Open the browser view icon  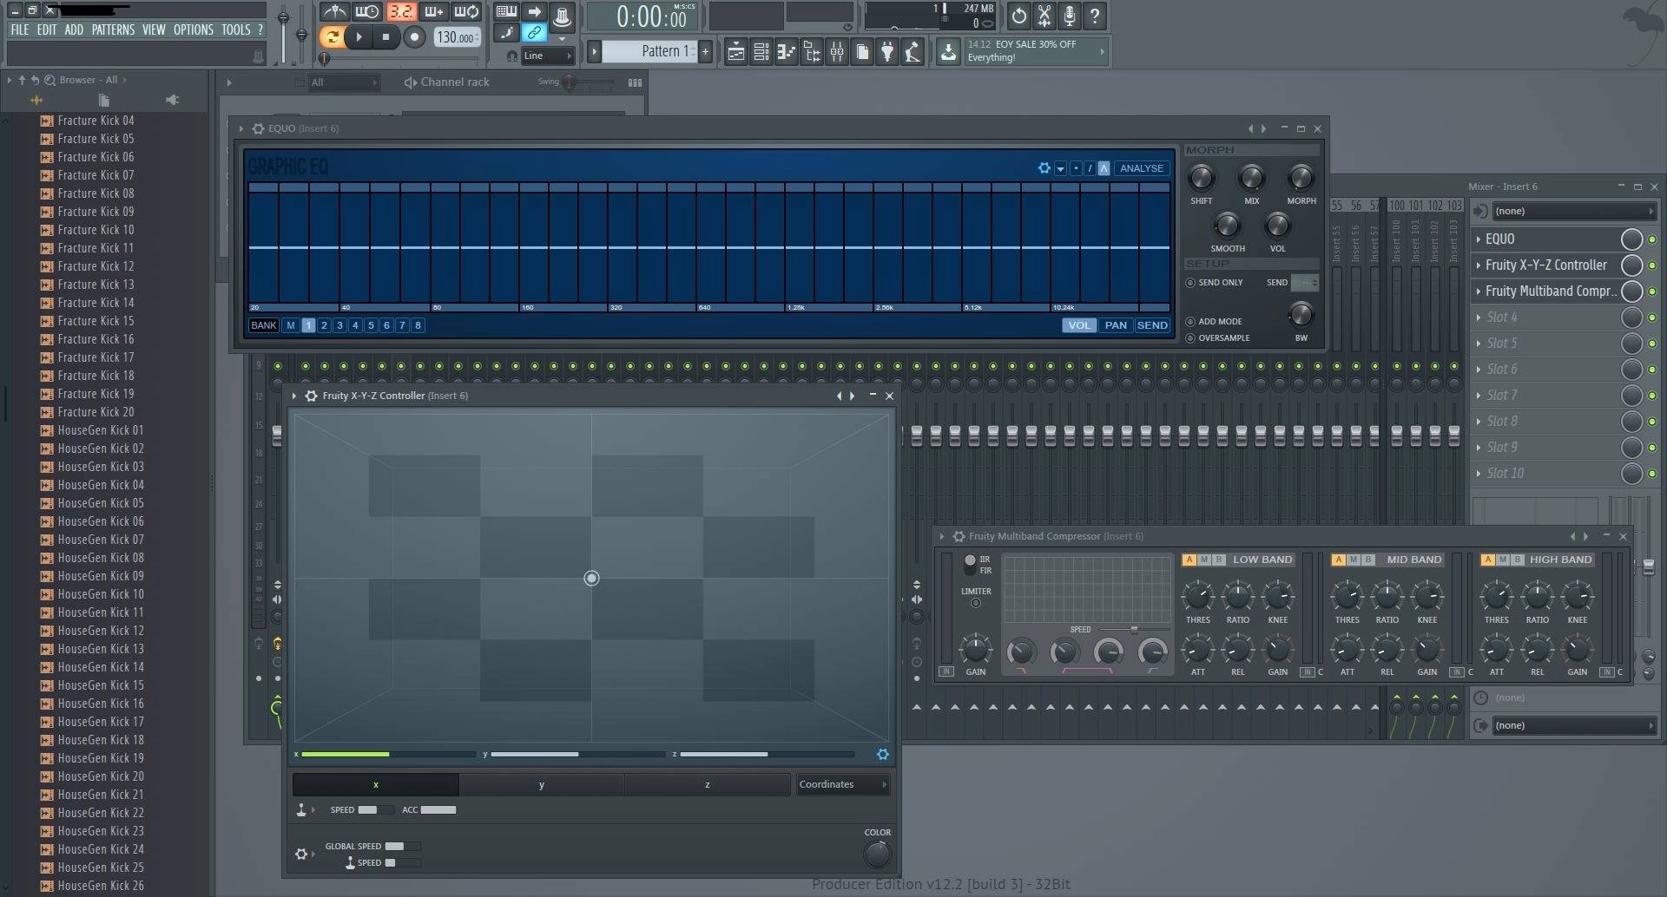tap(812, 52)
